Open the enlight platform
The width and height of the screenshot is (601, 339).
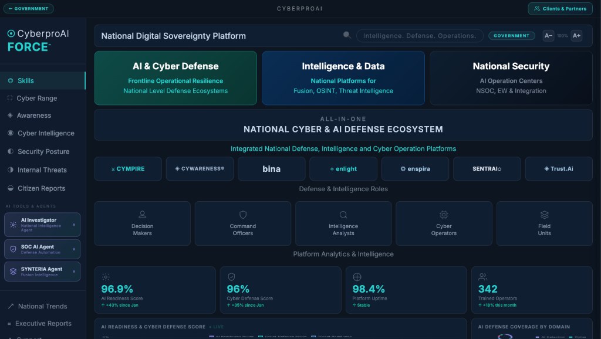[x=343, y=168]
